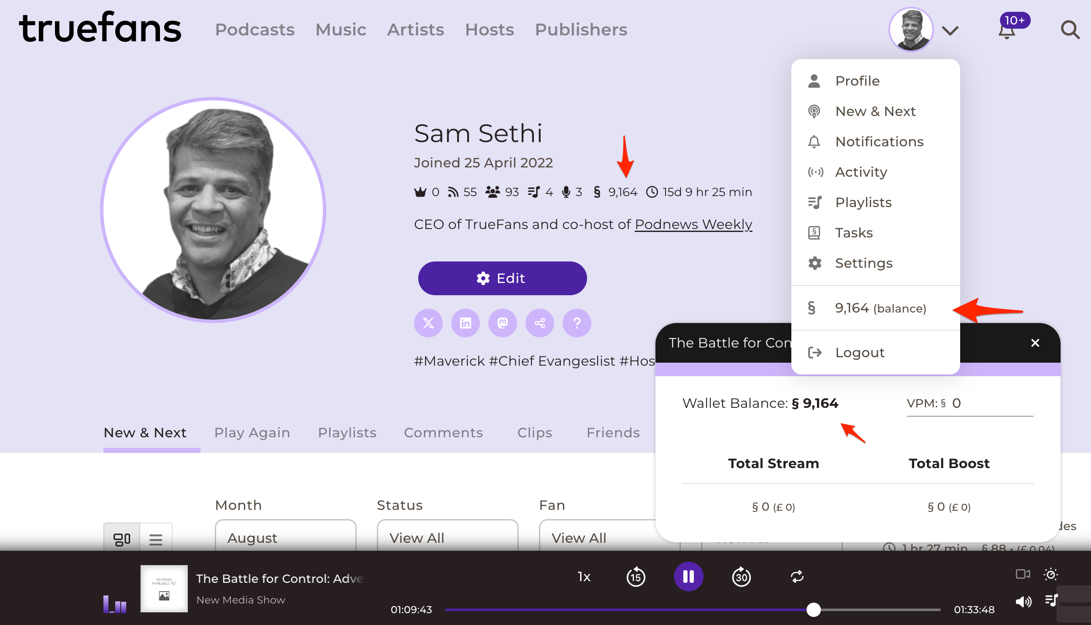Screen dimensions: 1091x625
Task: Switch to the Playlists tab
Action: click(x=347, y=433)
